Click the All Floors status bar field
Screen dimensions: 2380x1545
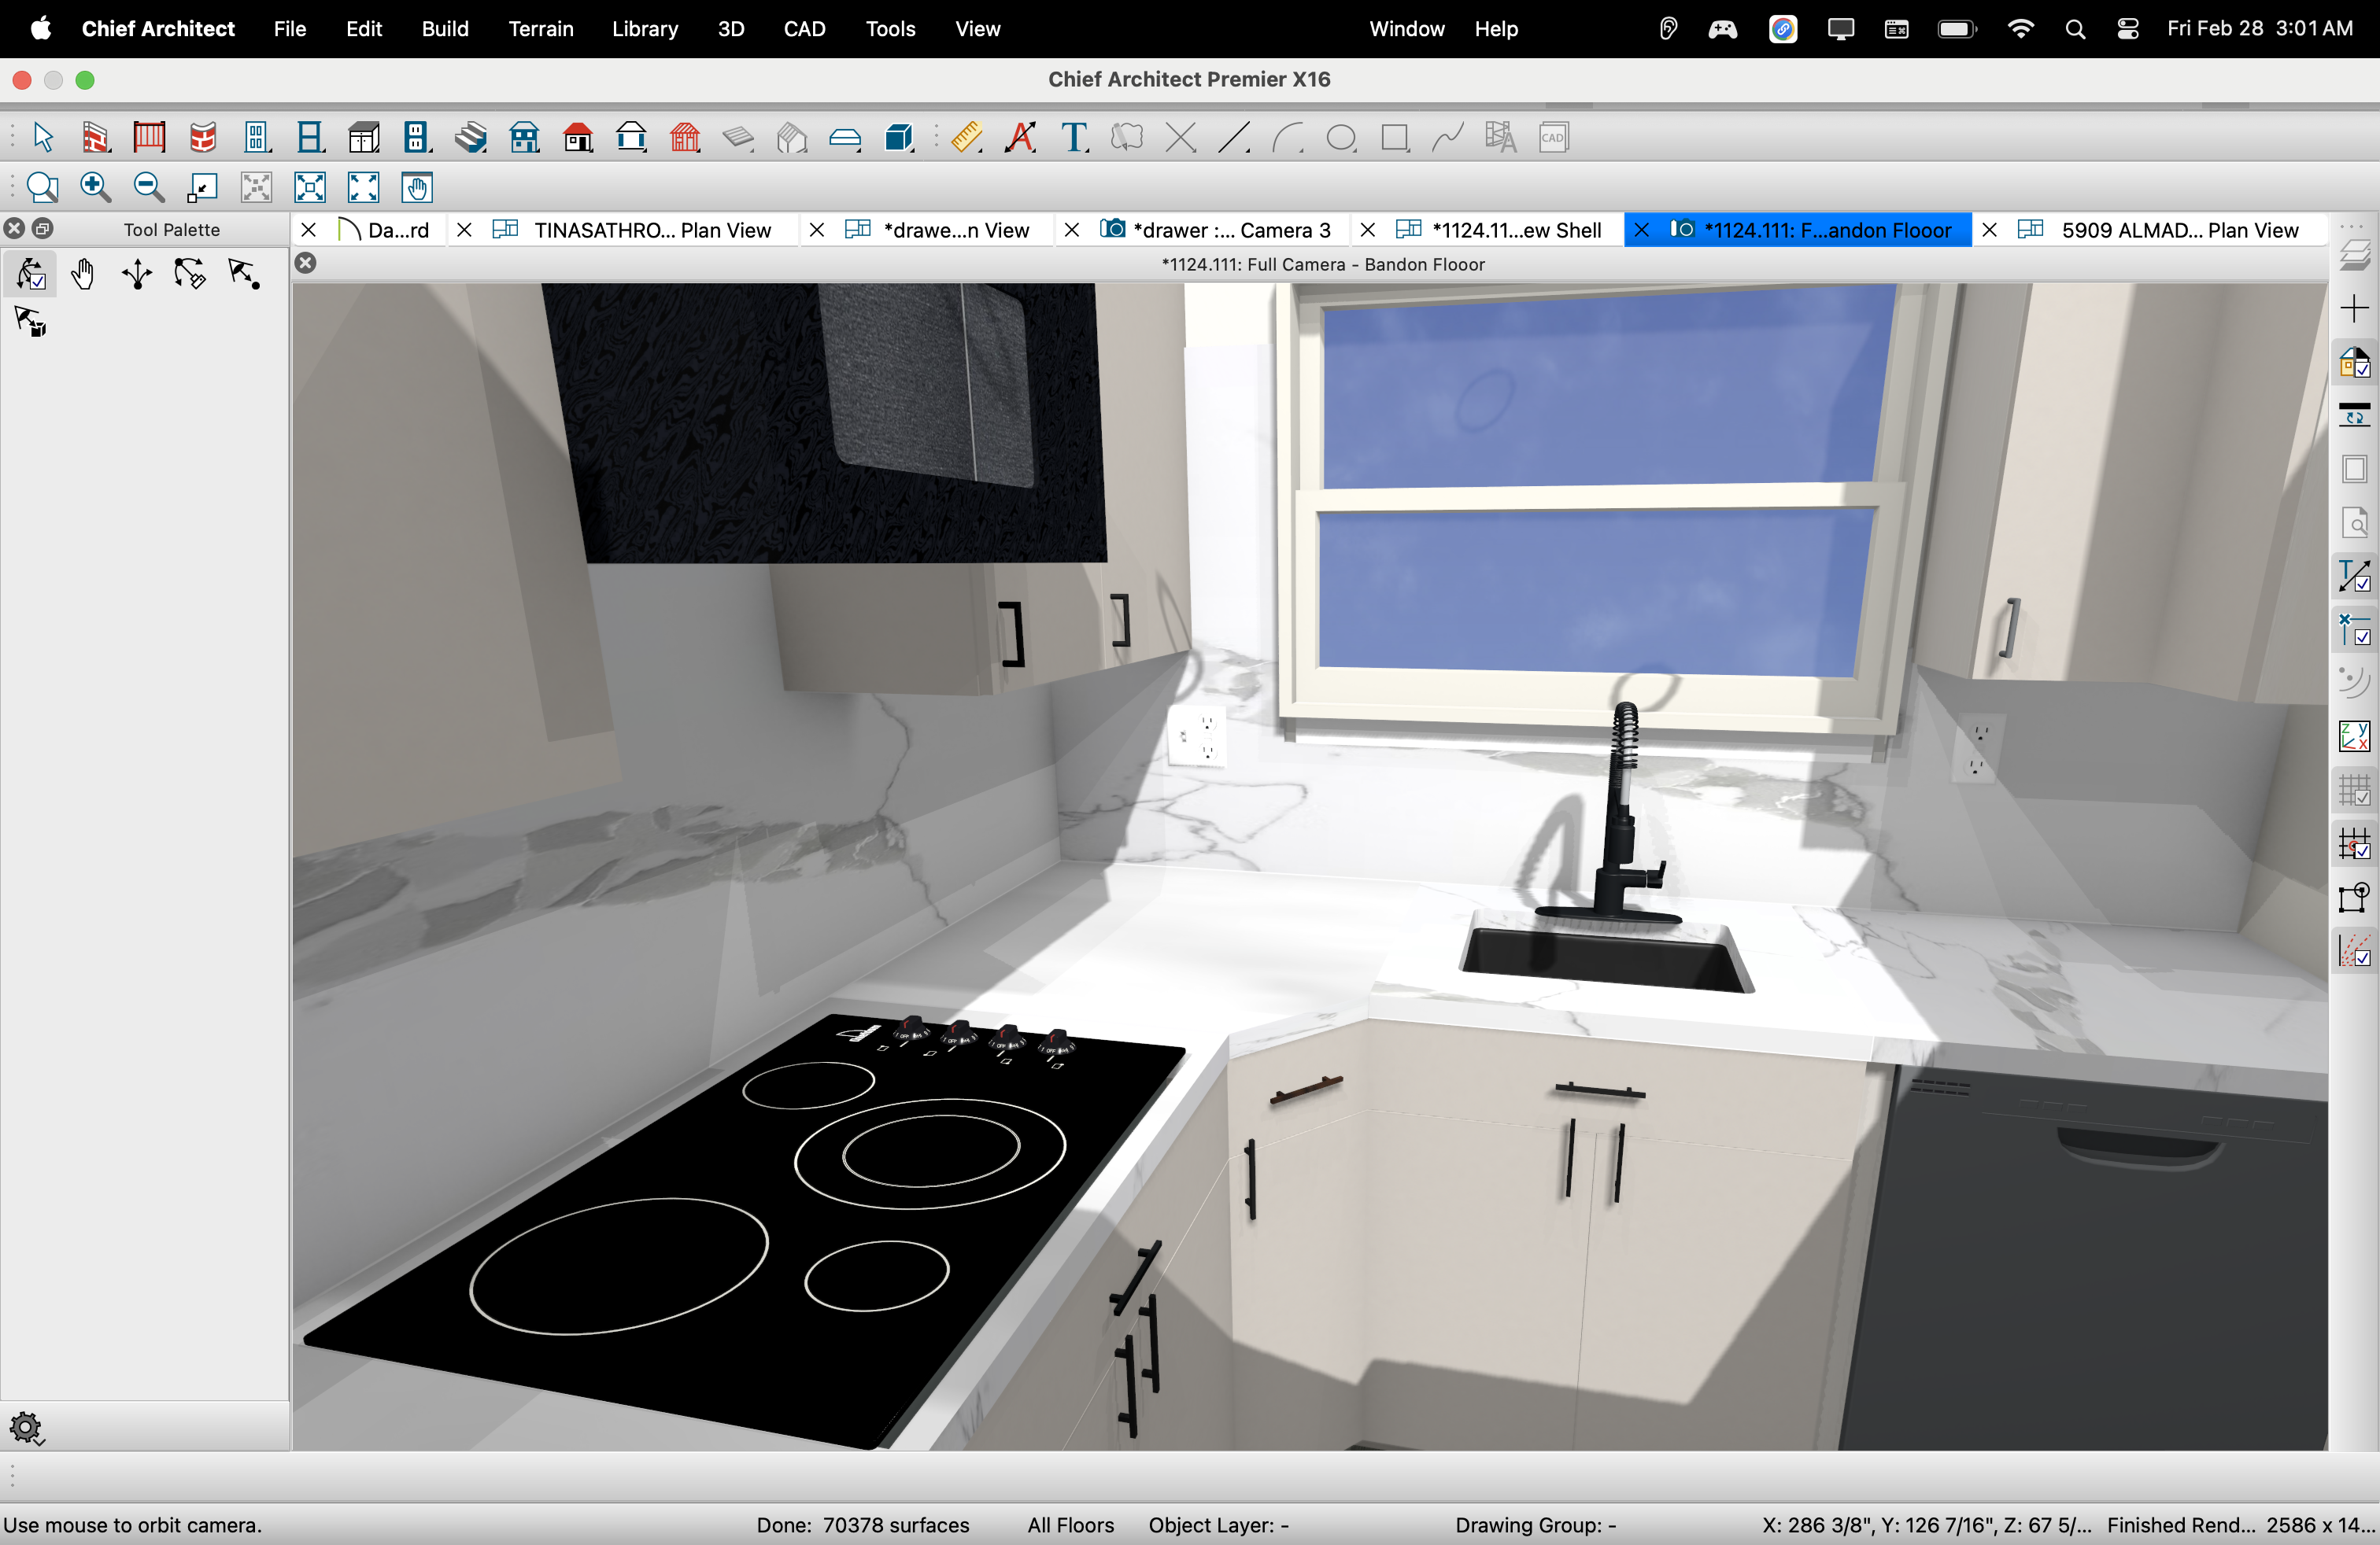click(x=1070, y=1525)
